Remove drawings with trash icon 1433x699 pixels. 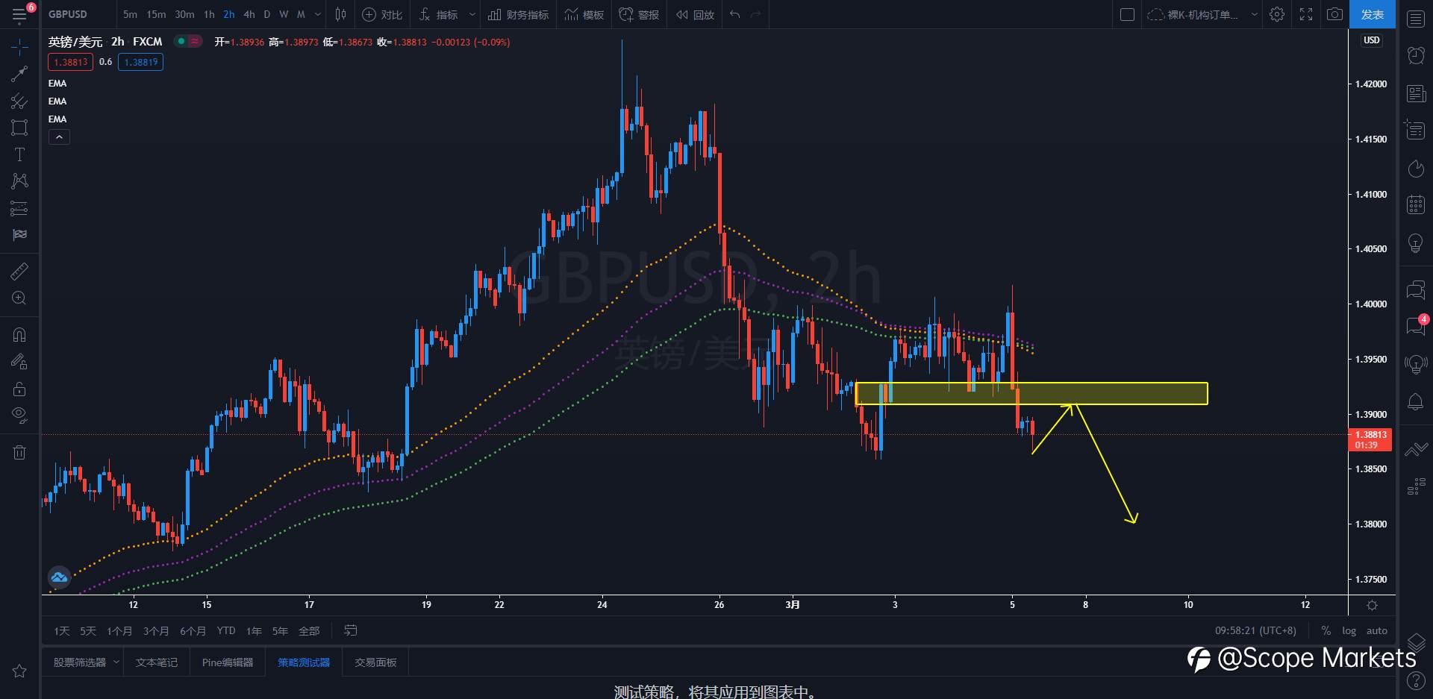(x=19, y=452)
